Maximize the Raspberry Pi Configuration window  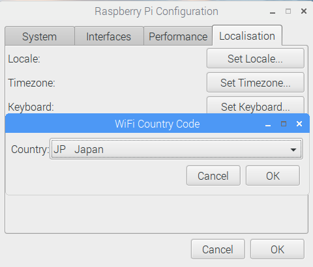(x=288, y=11)
